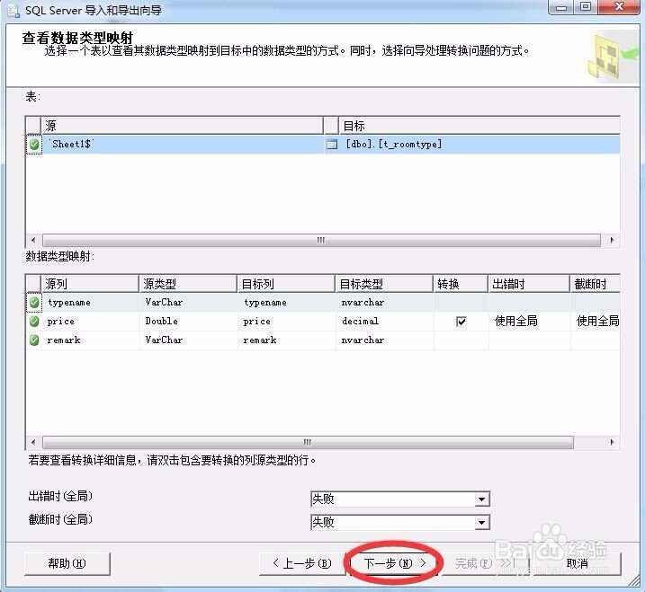
Task: Click green status icon of typename row
Action: [x=34, y=303]
